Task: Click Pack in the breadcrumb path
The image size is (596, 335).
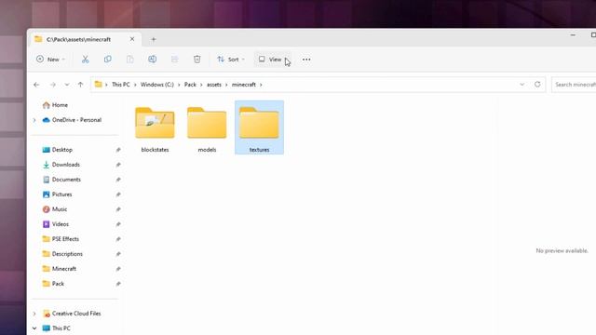Action: point(190,85)
